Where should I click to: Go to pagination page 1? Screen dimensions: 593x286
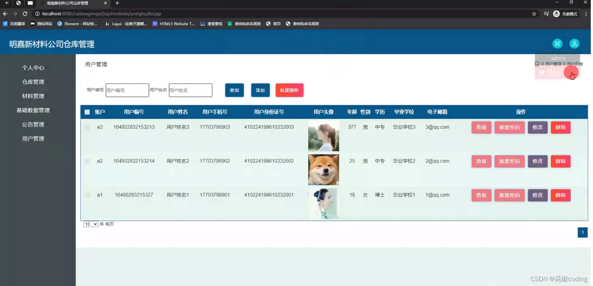point(582,232)
